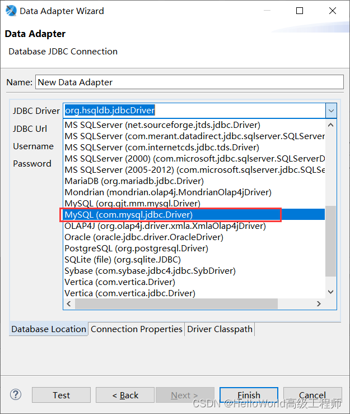Click the driver list scroll up arrow
This screenshot has height=414, width=350.
(x=331, y=125)
